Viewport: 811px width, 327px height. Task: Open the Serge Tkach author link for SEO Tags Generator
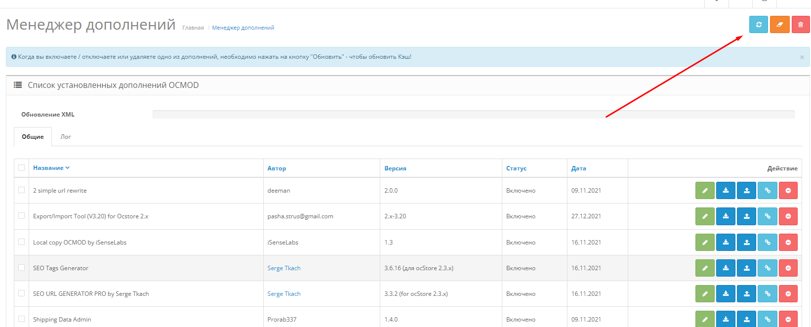click(284, 268)
